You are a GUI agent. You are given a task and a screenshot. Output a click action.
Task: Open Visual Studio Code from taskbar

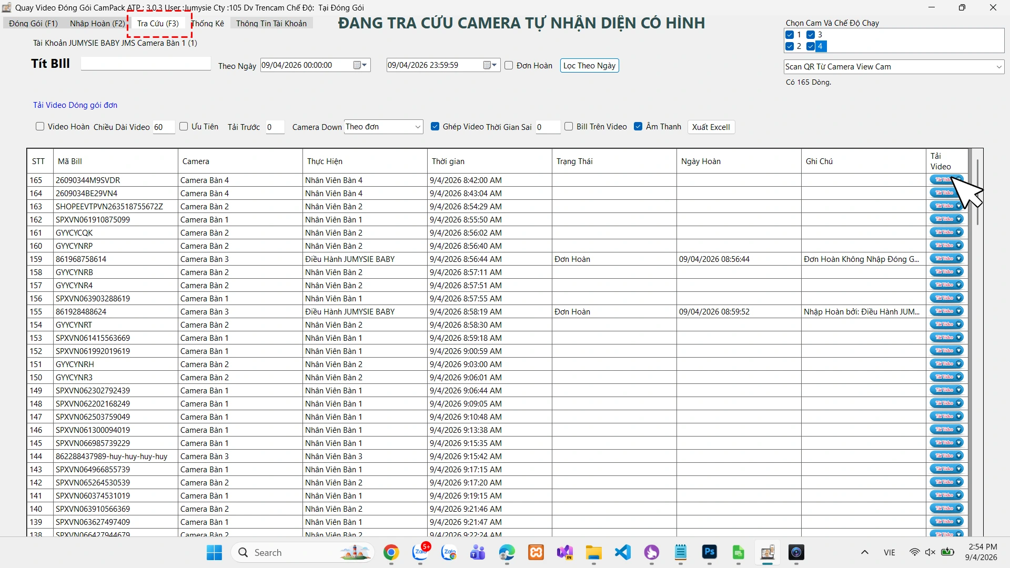623,553
